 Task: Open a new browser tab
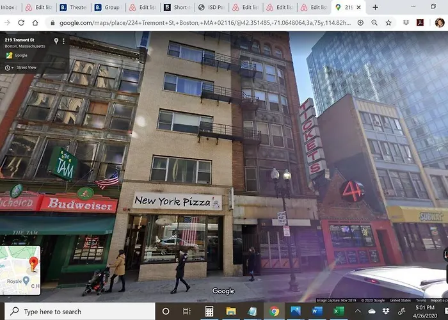[375, 8]
